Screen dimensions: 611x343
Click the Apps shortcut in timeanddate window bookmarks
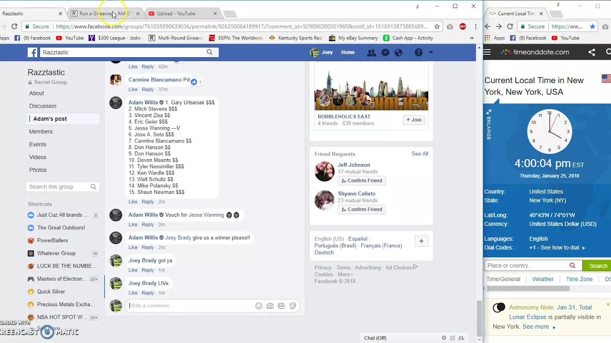click(495, 38)
